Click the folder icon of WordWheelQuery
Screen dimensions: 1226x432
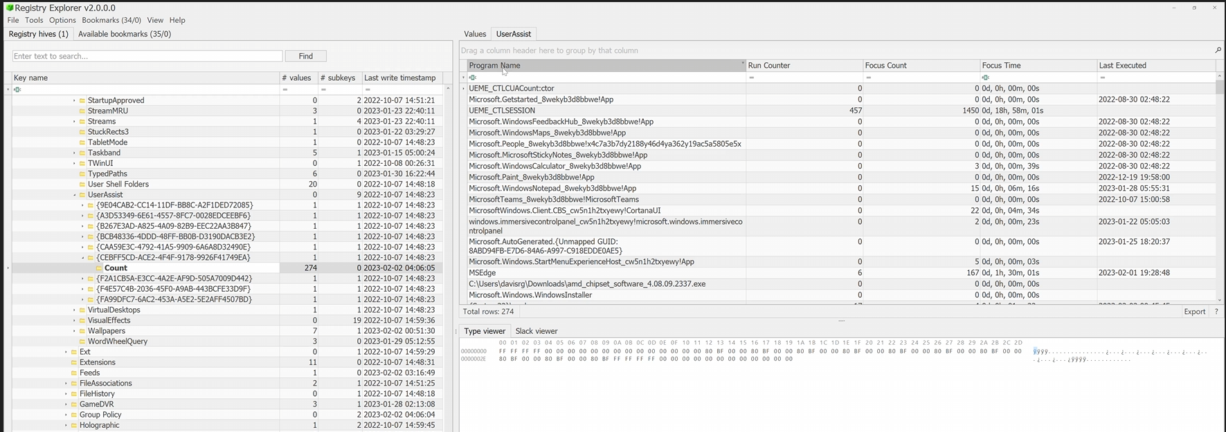82,341
